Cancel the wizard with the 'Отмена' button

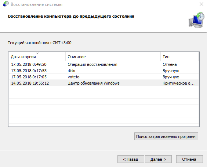pyautogui.click(x=189, y=159)
